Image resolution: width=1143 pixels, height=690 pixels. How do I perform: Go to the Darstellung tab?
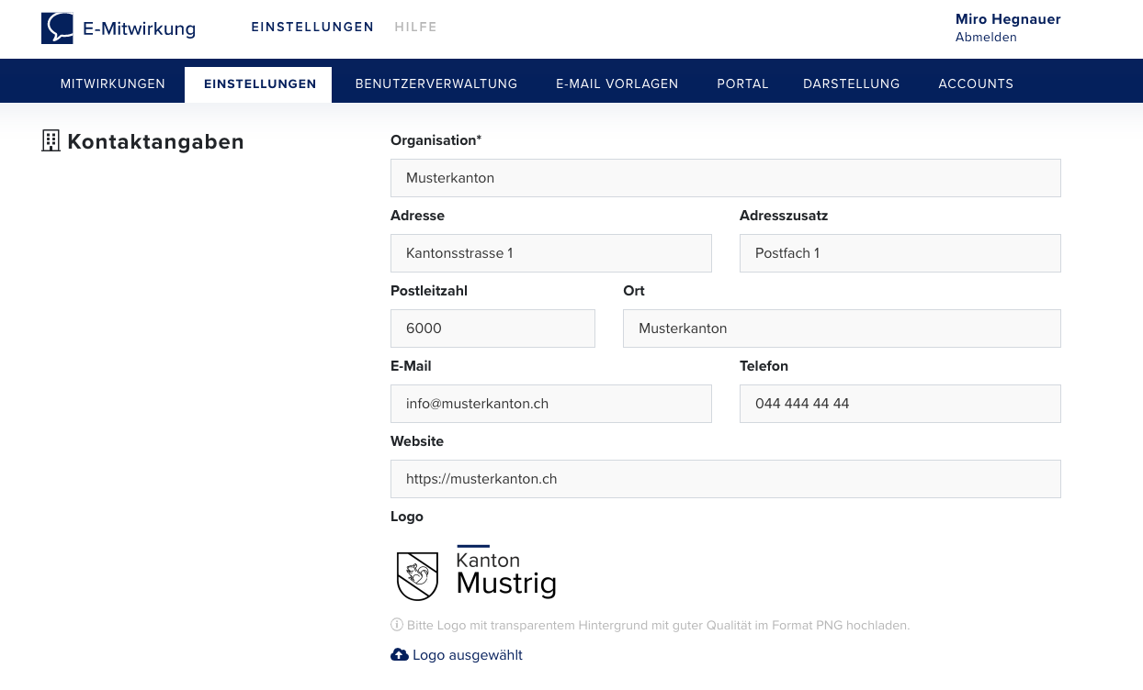852,83
